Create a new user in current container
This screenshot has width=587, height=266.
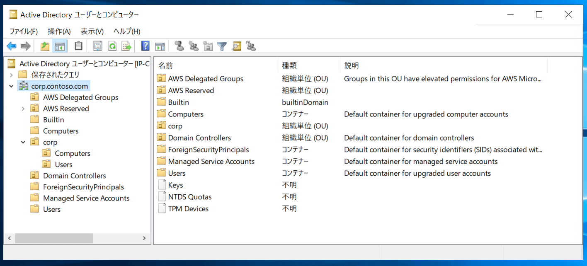pos(179,46)
